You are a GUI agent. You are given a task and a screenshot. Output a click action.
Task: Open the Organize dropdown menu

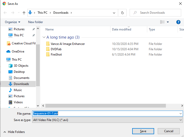point(13,22)
